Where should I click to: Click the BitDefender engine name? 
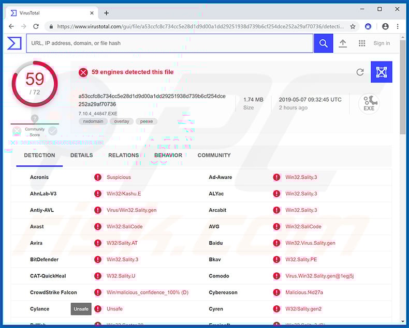tap(44, 259)
